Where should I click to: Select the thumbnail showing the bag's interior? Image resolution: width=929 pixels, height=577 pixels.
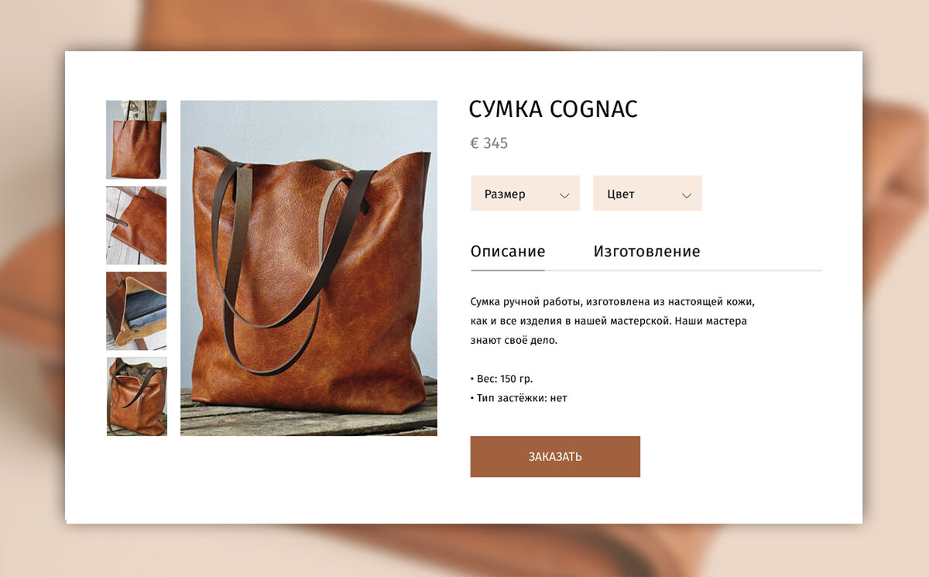click(136, 311)
